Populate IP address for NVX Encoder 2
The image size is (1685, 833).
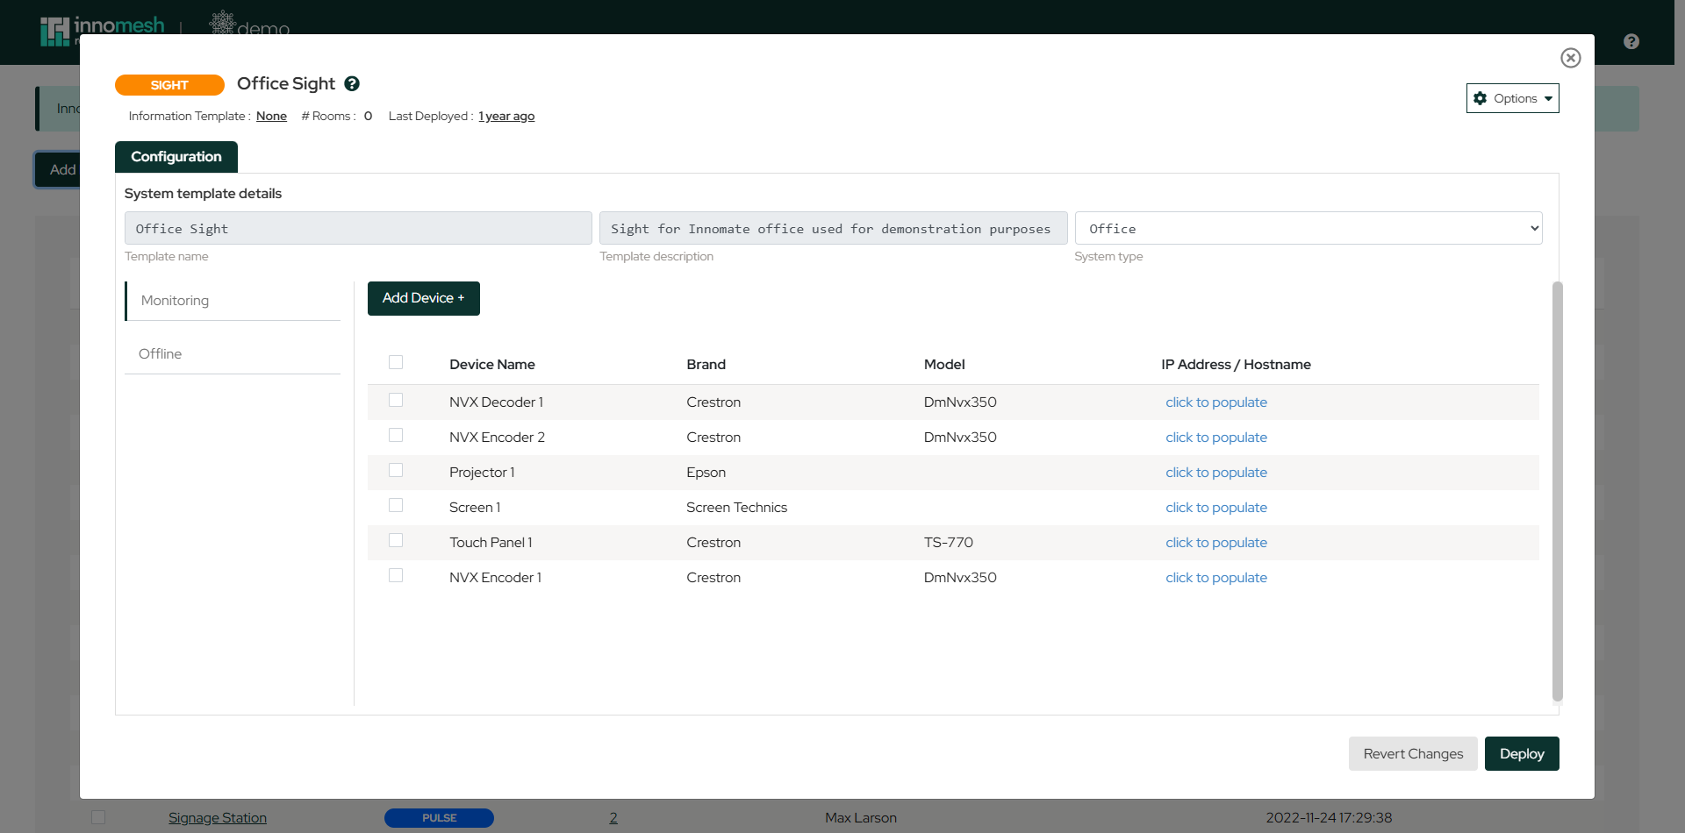click(x=1216, y=438)
